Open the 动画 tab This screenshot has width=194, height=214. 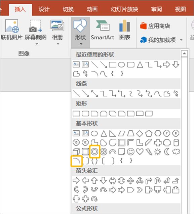[92, 9]
